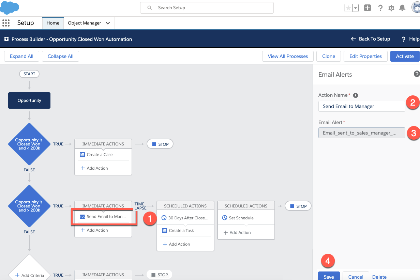Open the global actions plus icon
The image size is (420, 280).
[x=367, y=8]
